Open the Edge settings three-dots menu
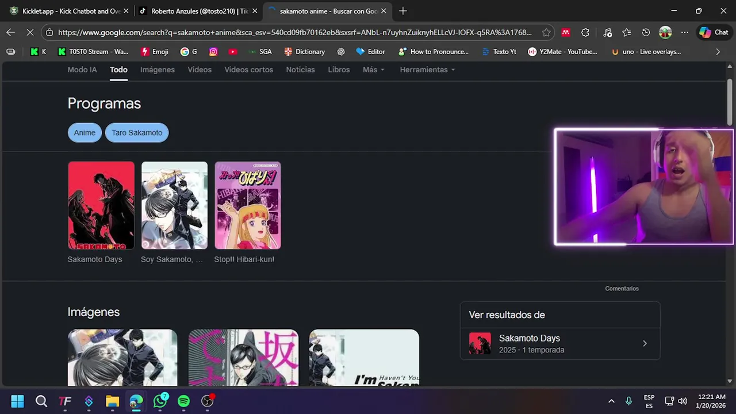736x414 pixels. pos(684,33)
